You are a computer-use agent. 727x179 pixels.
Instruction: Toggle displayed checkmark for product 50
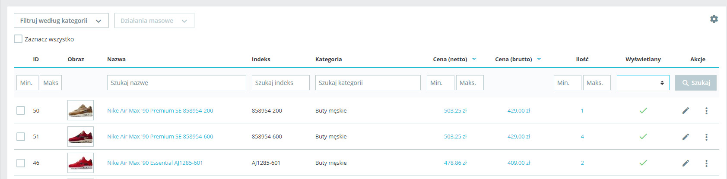643,110
